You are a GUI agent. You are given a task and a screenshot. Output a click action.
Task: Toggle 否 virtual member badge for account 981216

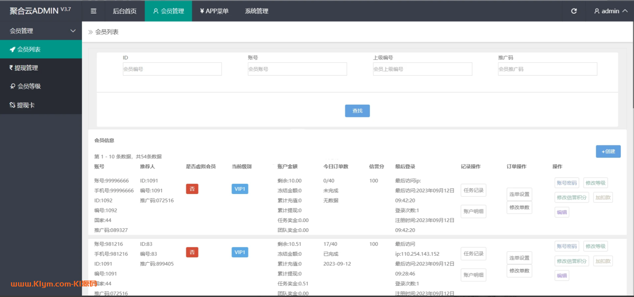click(192, 252)
